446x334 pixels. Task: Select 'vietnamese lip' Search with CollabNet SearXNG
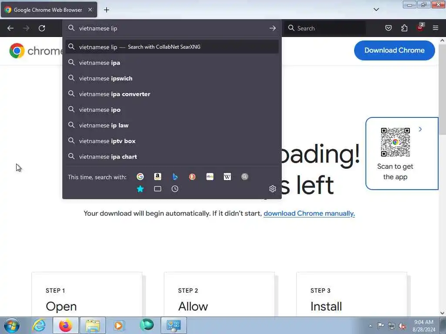pos(172,47)
